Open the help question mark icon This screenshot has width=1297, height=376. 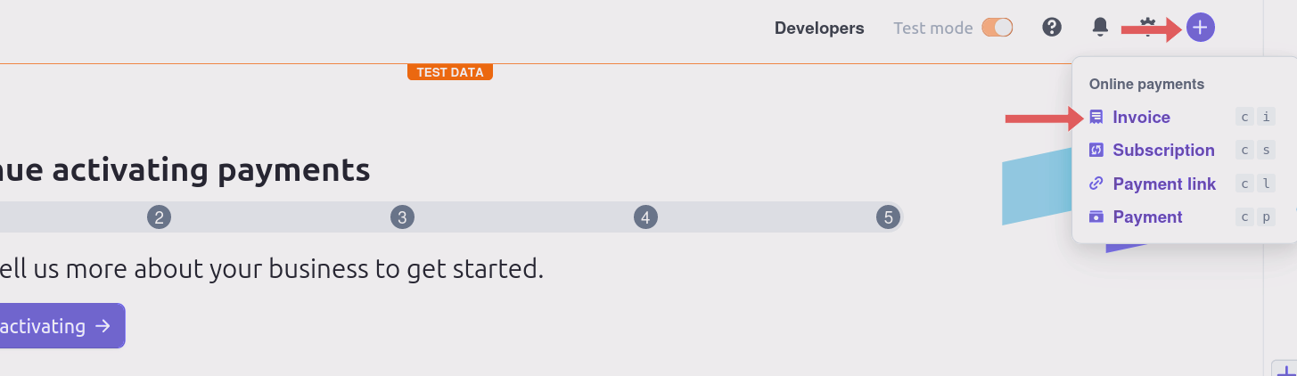click(1052, 28)
